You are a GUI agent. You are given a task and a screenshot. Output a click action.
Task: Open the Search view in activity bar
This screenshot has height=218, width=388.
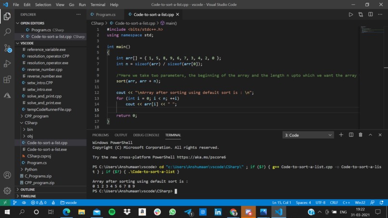pos(7,32)
